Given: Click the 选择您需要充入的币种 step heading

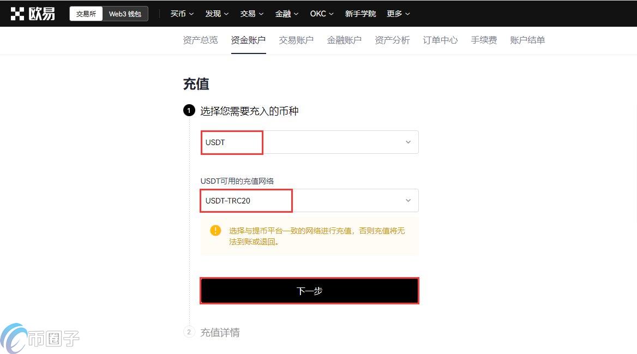Looking at the screenshot, I should click(x=249, y=111).
